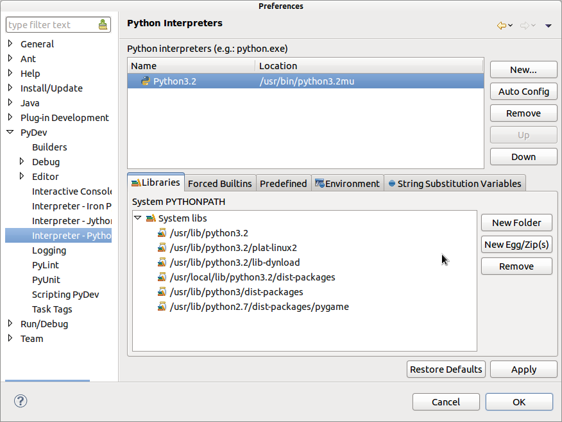Expand the Java preferences category
The height and width of the screenshot is (422, 562).
pyautogui.click(x=10, y=102)
